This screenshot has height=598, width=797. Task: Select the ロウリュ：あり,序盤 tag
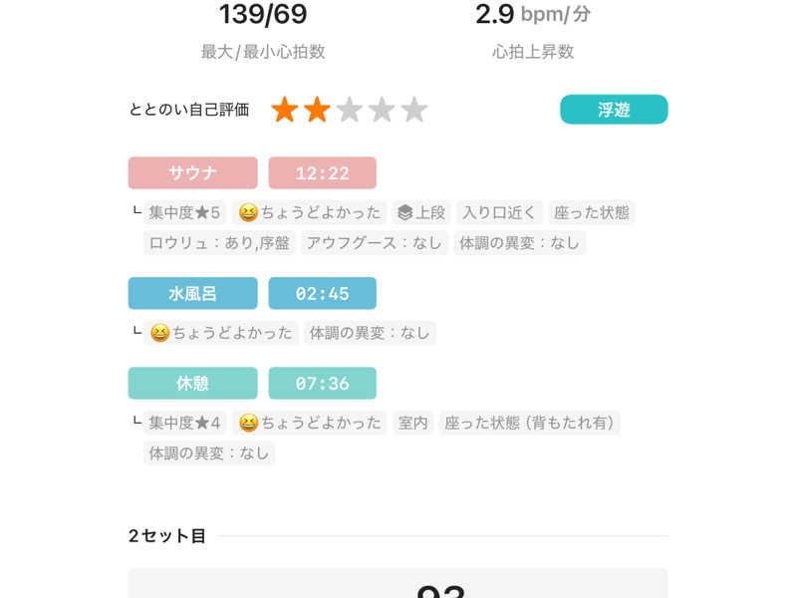(219, 242)
